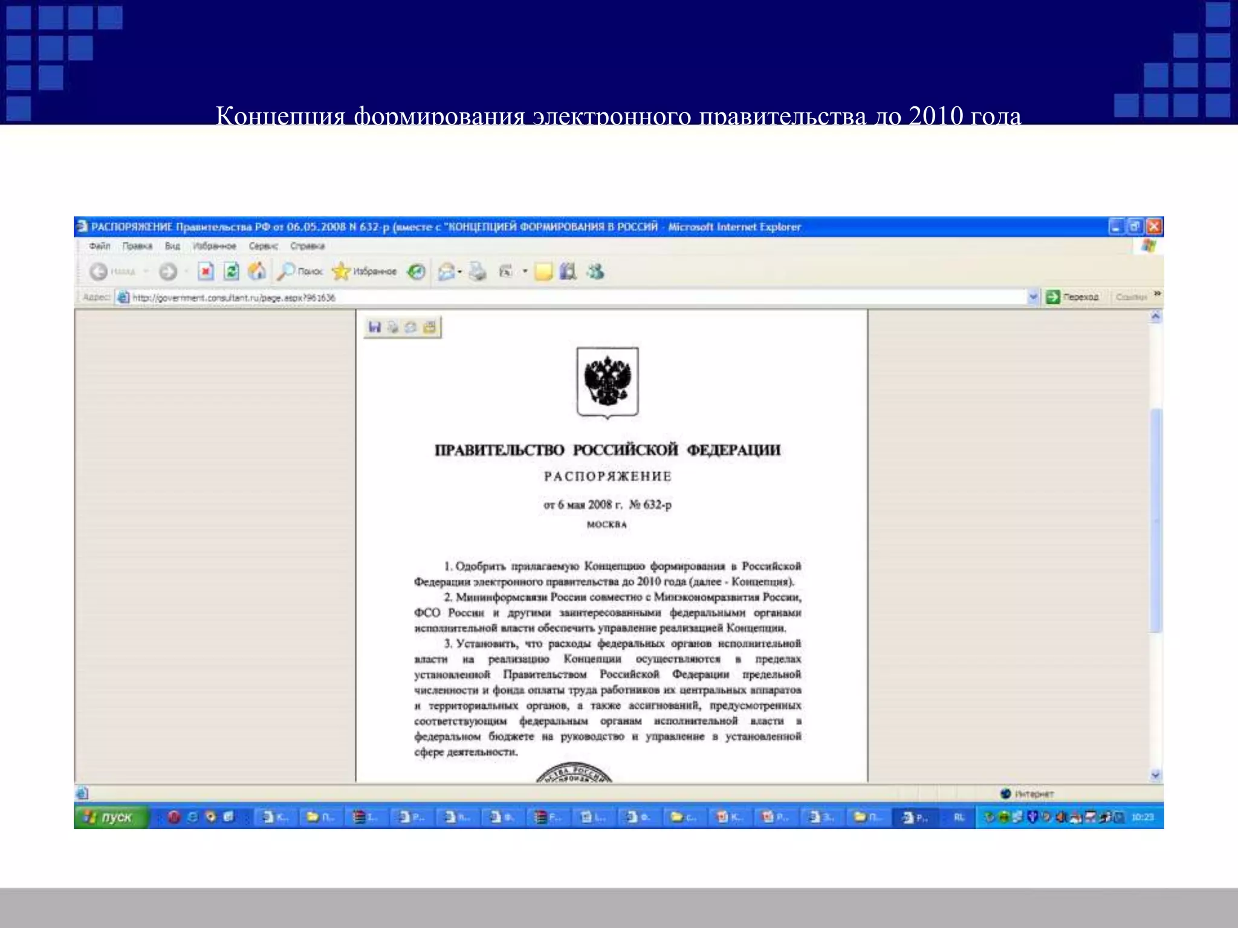Click the Переход go button
This screenshot has height=928, width=1238.
pos(1073,297)
